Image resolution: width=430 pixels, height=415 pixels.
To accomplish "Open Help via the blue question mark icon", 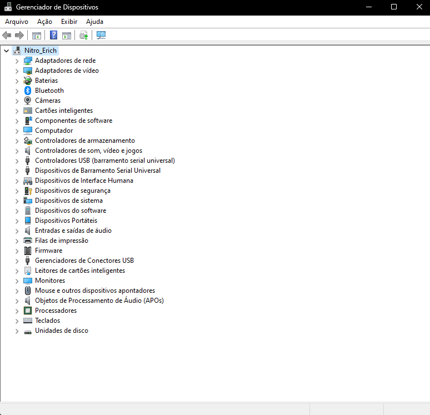I will (x=53, y=35).
